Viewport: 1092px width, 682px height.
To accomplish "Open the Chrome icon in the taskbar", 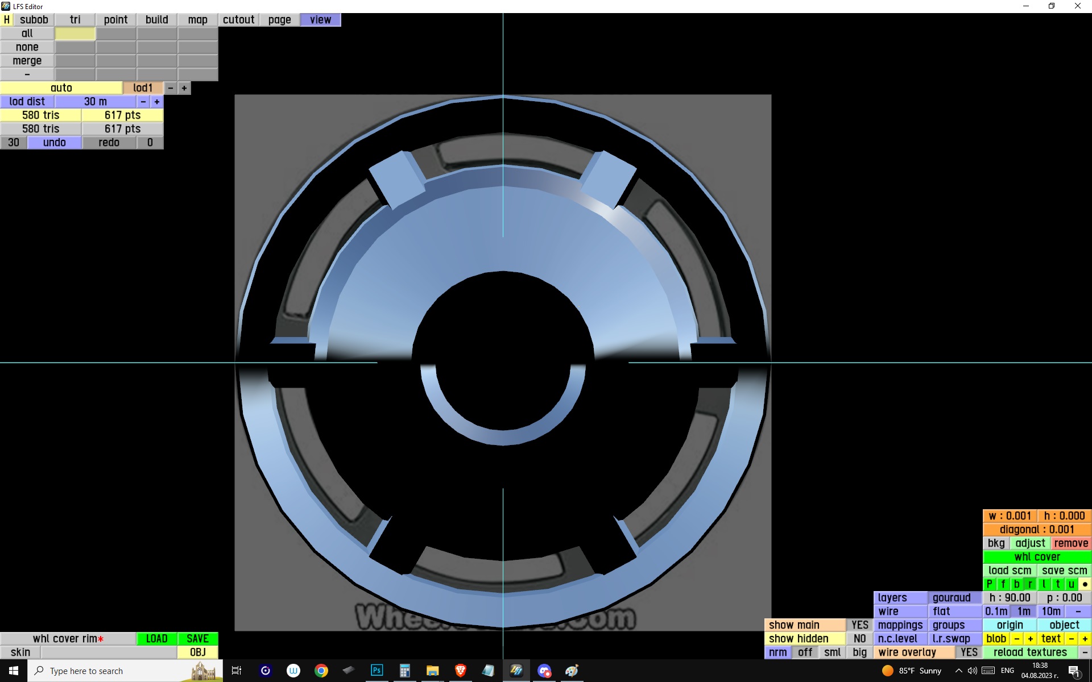I will 321,671.
